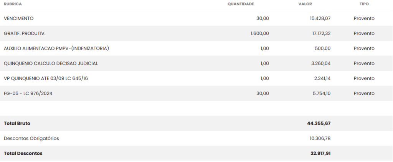Select the VENCIMENTO row label

[19, 18]
